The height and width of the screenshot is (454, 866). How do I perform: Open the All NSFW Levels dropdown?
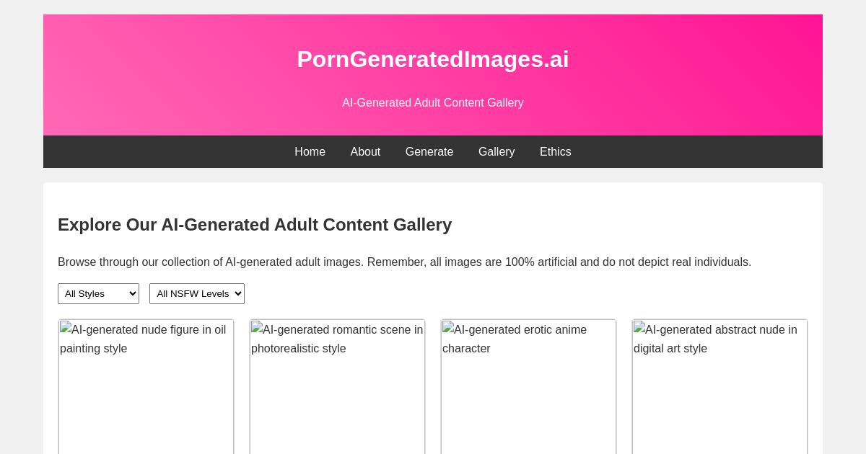(x=197, y=294)
